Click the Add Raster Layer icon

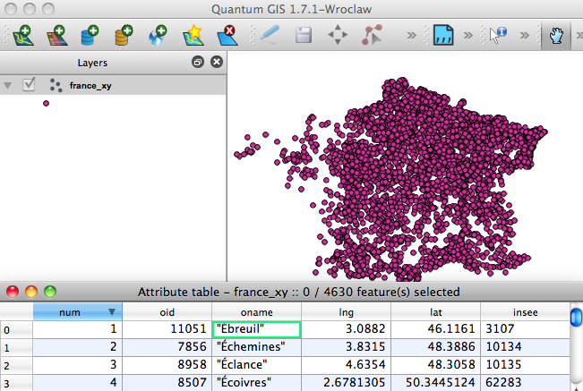(57, 35)
